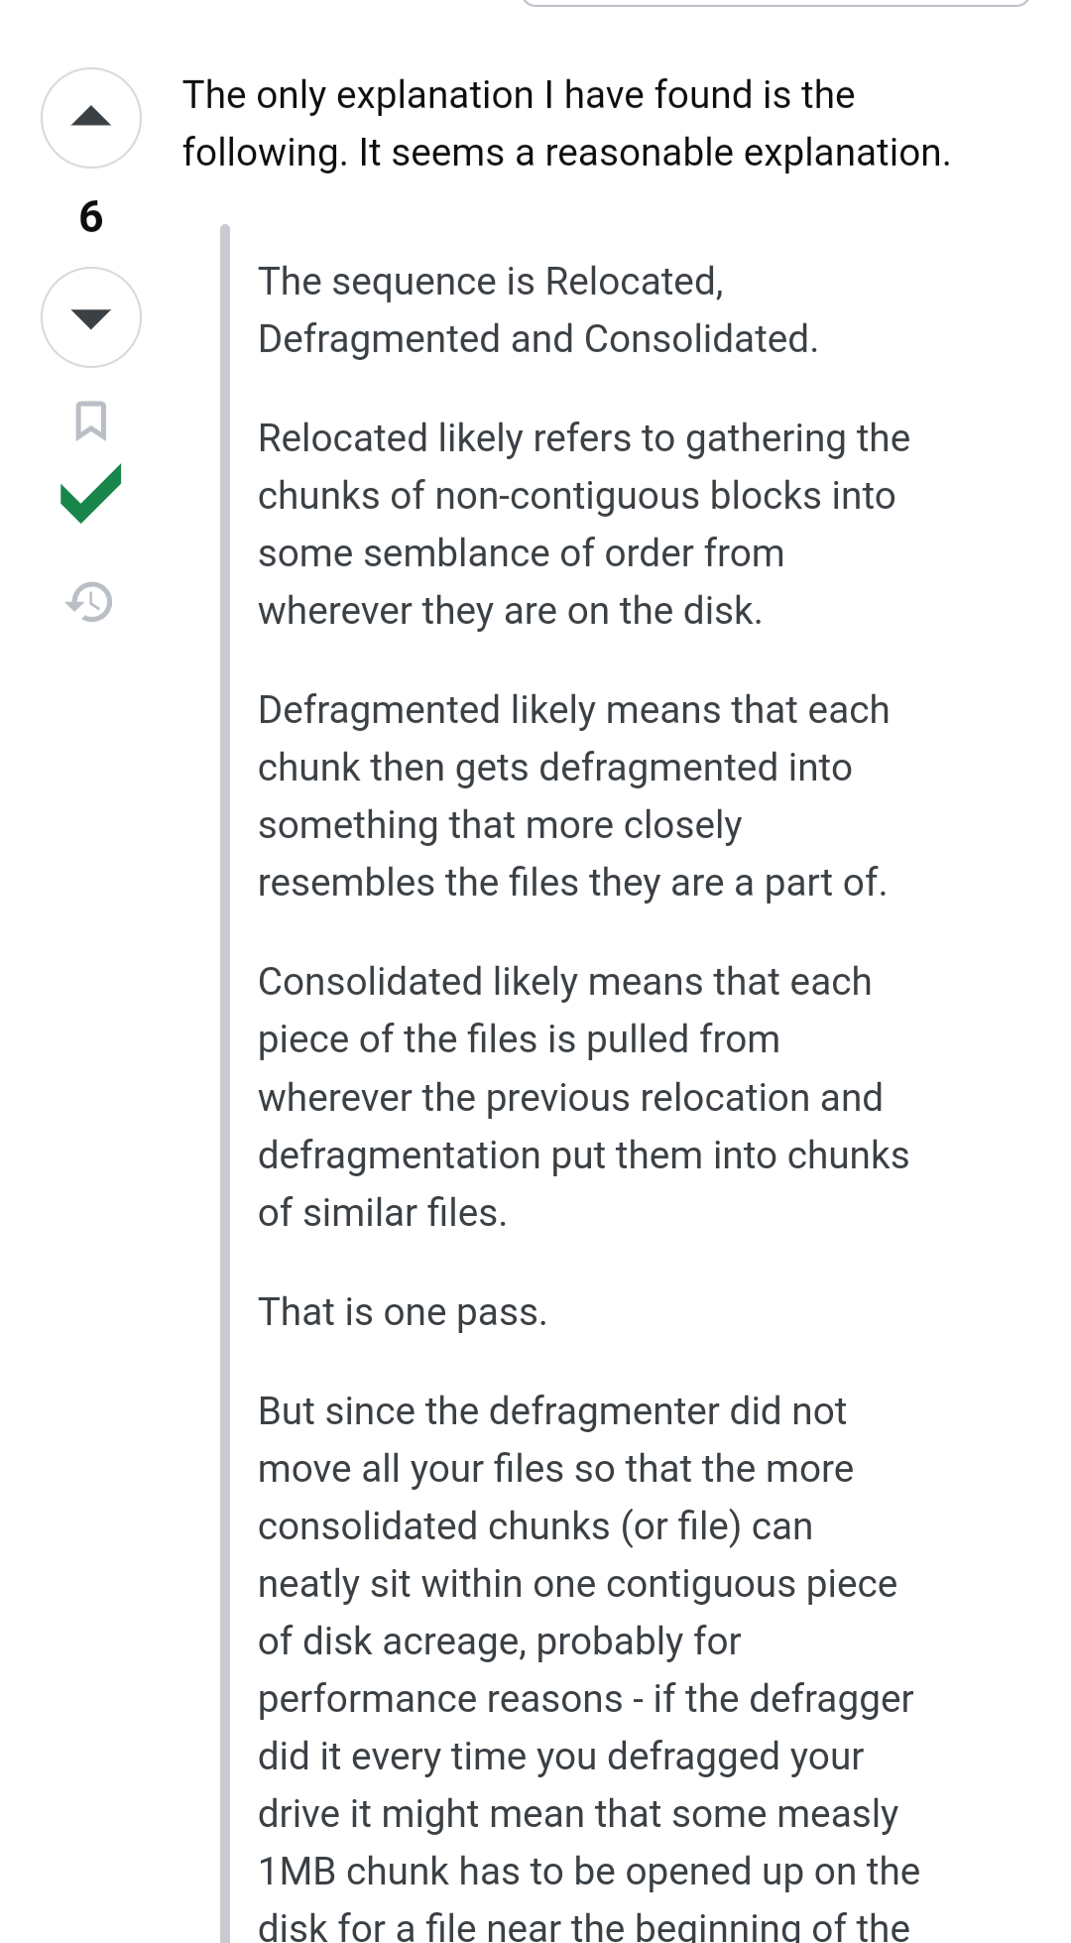Click the sentence 'That is one pass.'
The width and height of the screenshot is (1071, 1943).
[403, 1312]
